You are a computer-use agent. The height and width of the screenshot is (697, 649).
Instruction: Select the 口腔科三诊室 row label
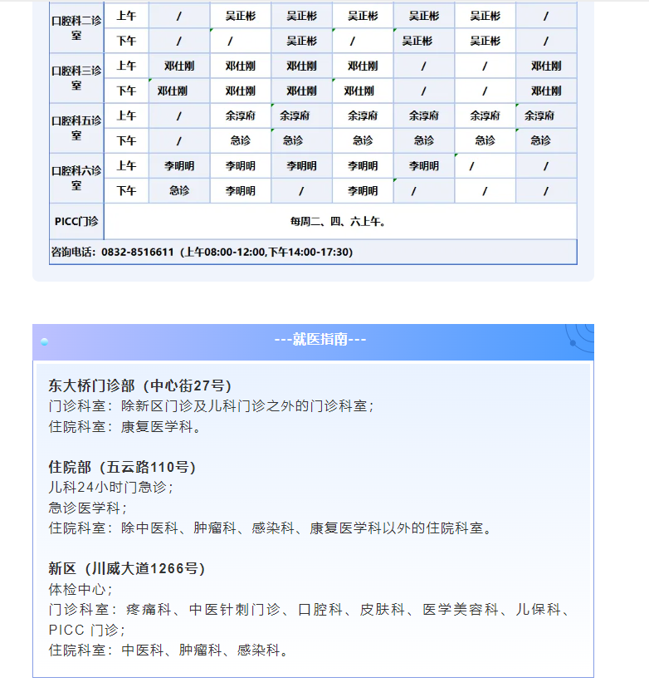coord(76,78)
